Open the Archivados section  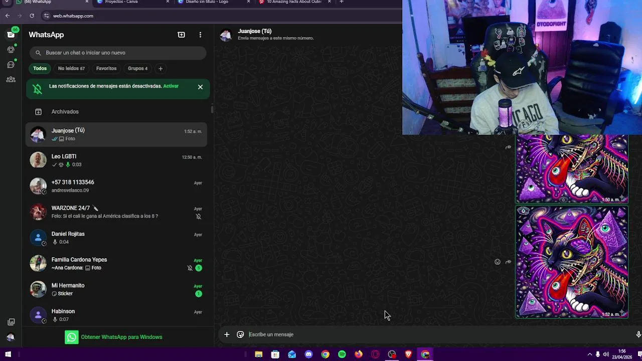(x=116, y=111)
